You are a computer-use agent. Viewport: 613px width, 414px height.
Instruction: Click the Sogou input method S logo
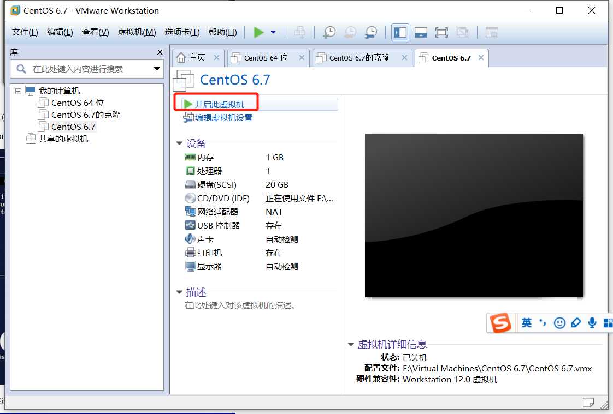point(501,323)
